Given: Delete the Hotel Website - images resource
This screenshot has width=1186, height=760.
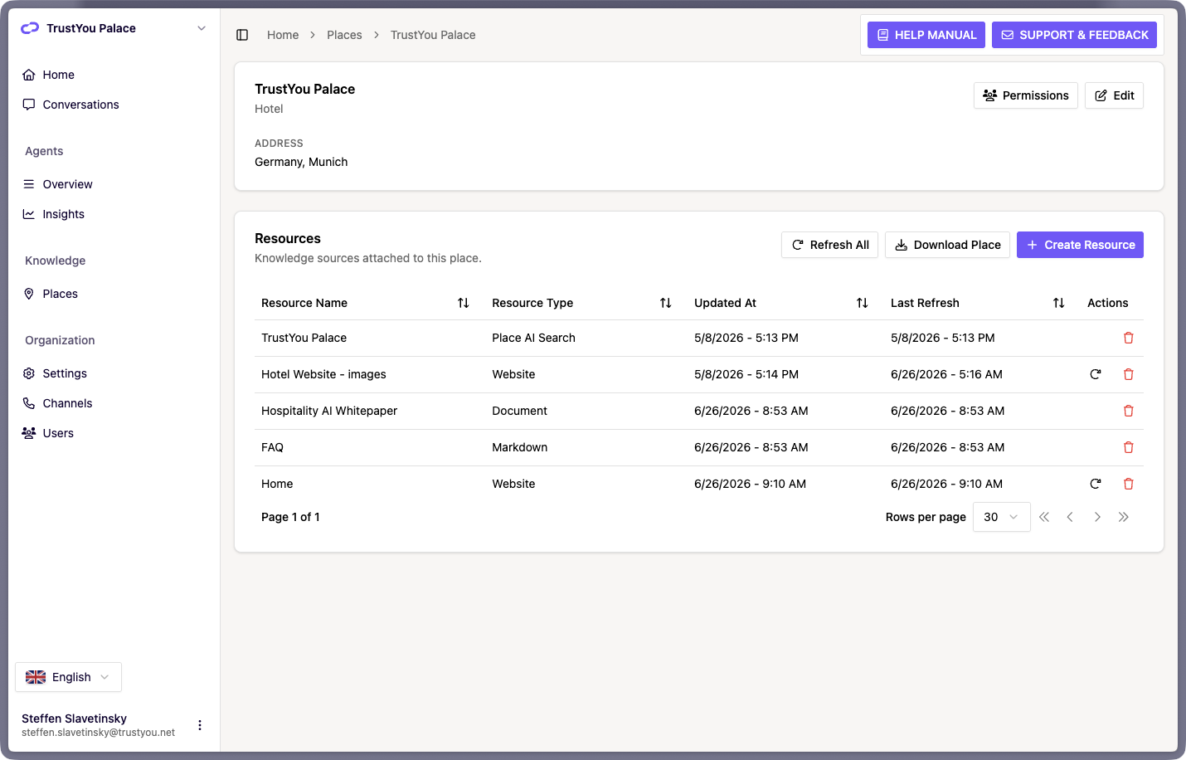Looking at the screenshot, I should pos(1128,374).
